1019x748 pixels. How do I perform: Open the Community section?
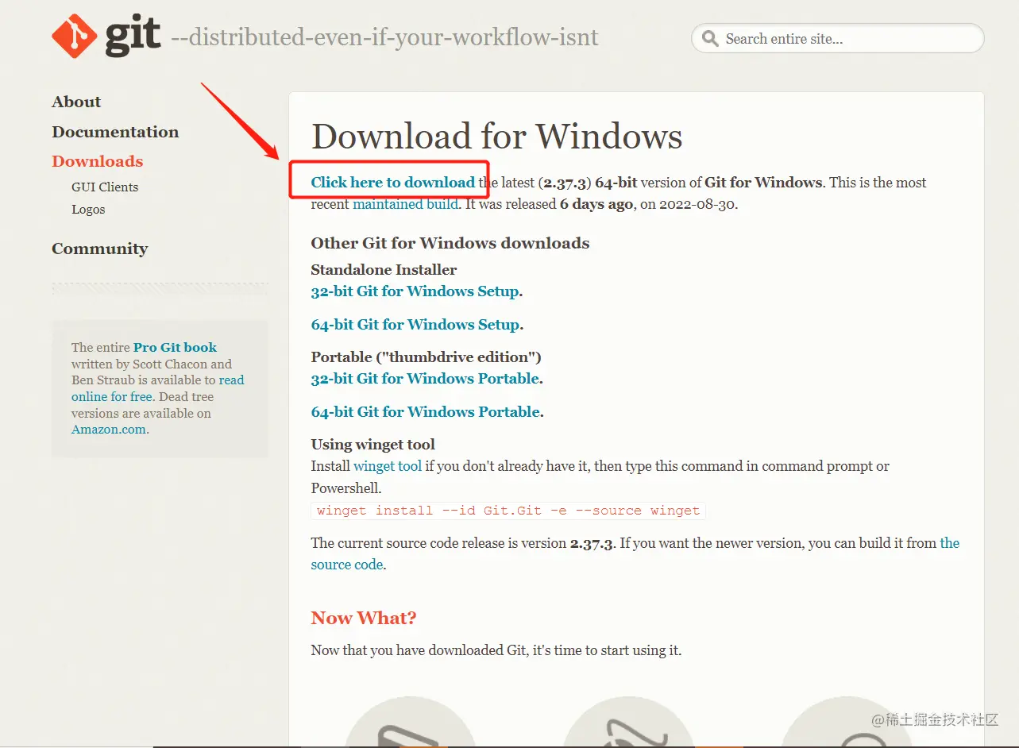click(x=100, y=249)
